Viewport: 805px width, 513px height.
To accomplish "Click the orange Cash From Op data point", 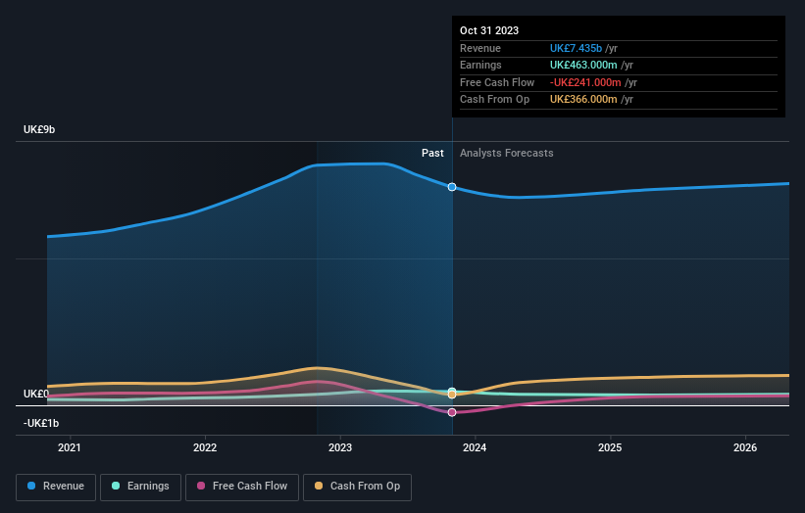I will tap(452, 395).
